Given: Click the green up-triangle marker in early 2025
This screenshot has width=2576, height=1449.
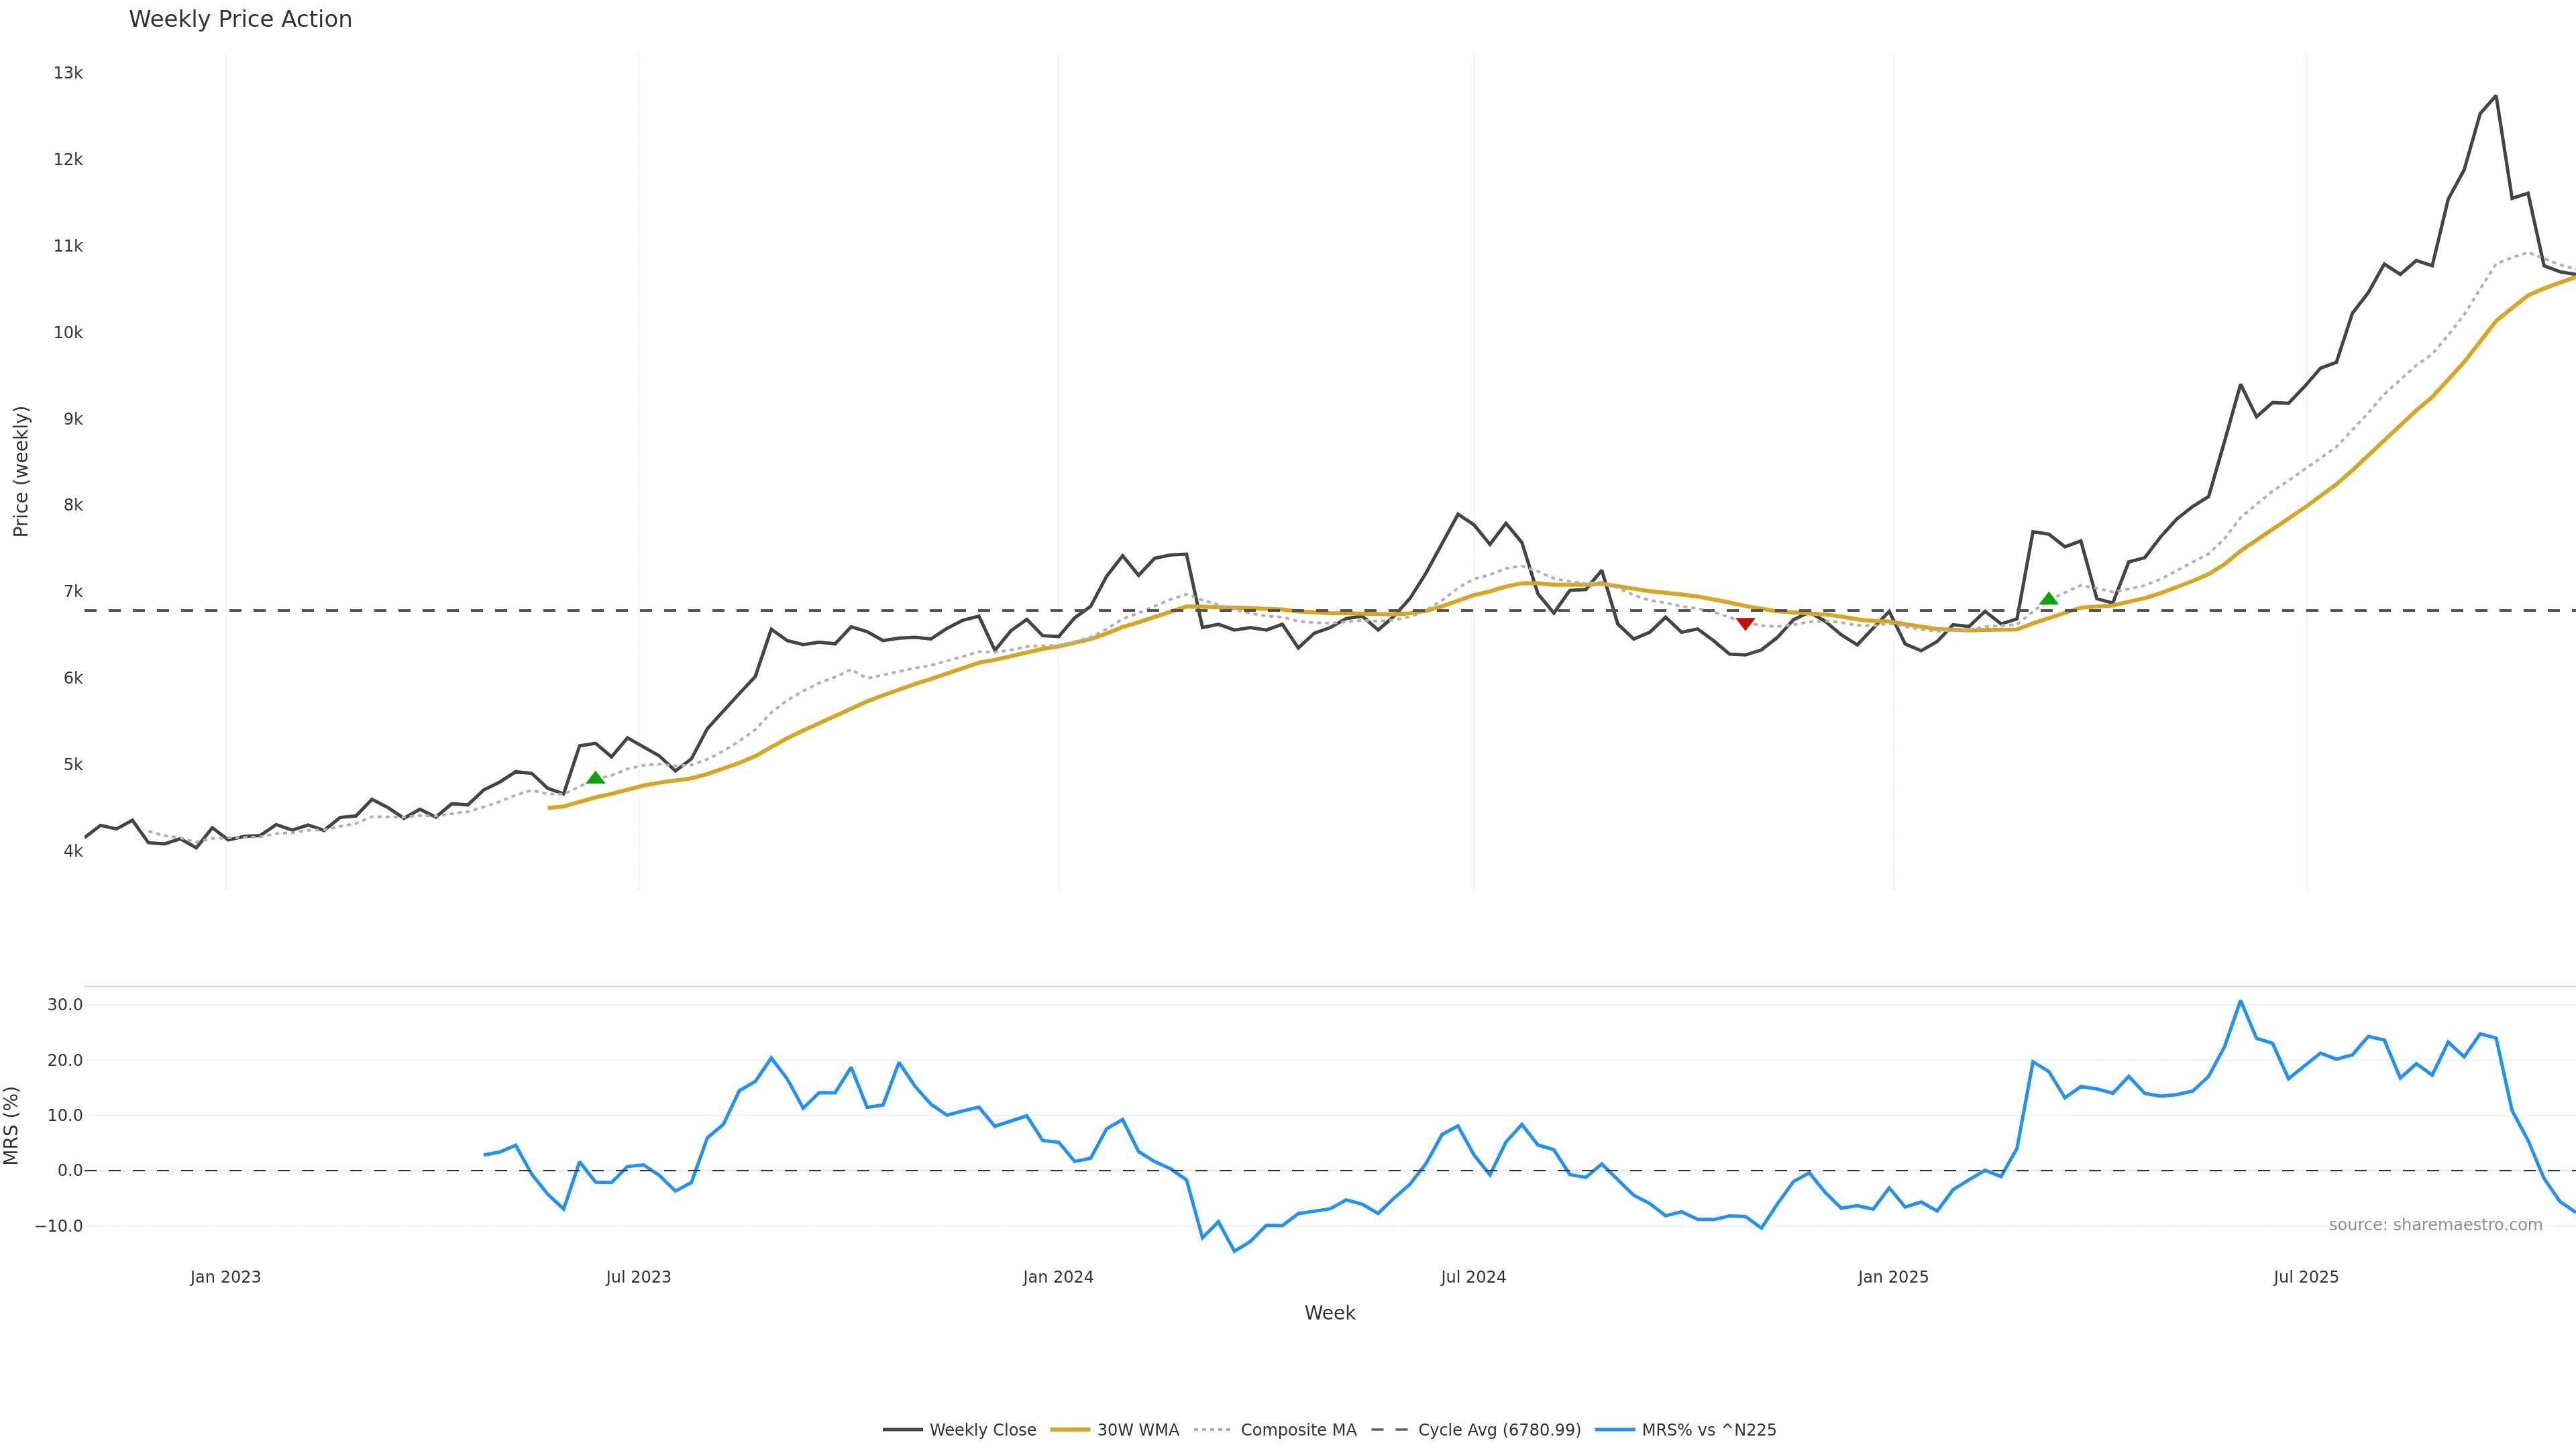Looking at the screenshot, I should point(2048,599).
